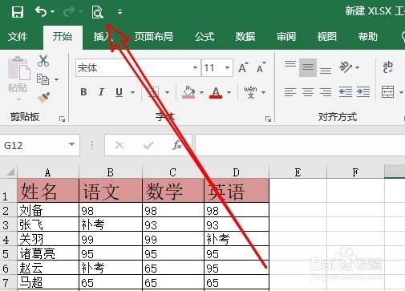Switch to the 数据 ribbon tab
The height and width of the screenshot is (291, 405).
(245, 37)
